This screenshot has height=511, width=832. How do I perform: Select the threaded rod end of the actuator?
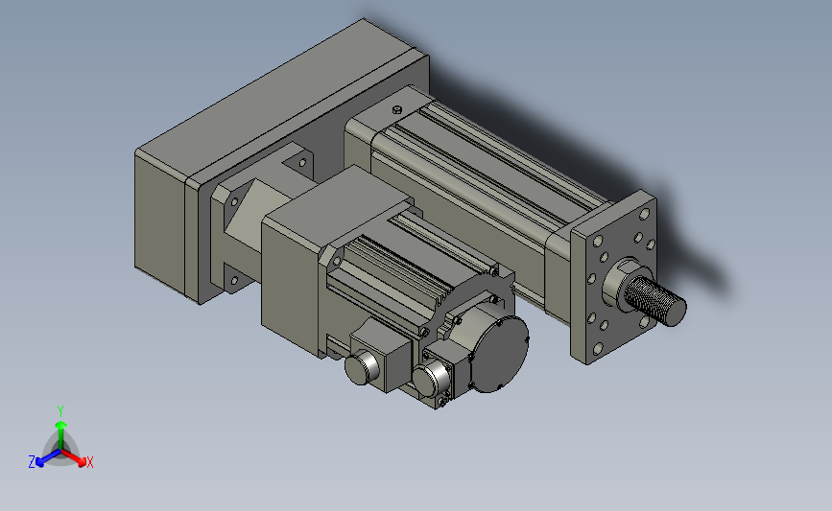pyautogui.click(x=655, y=300)
